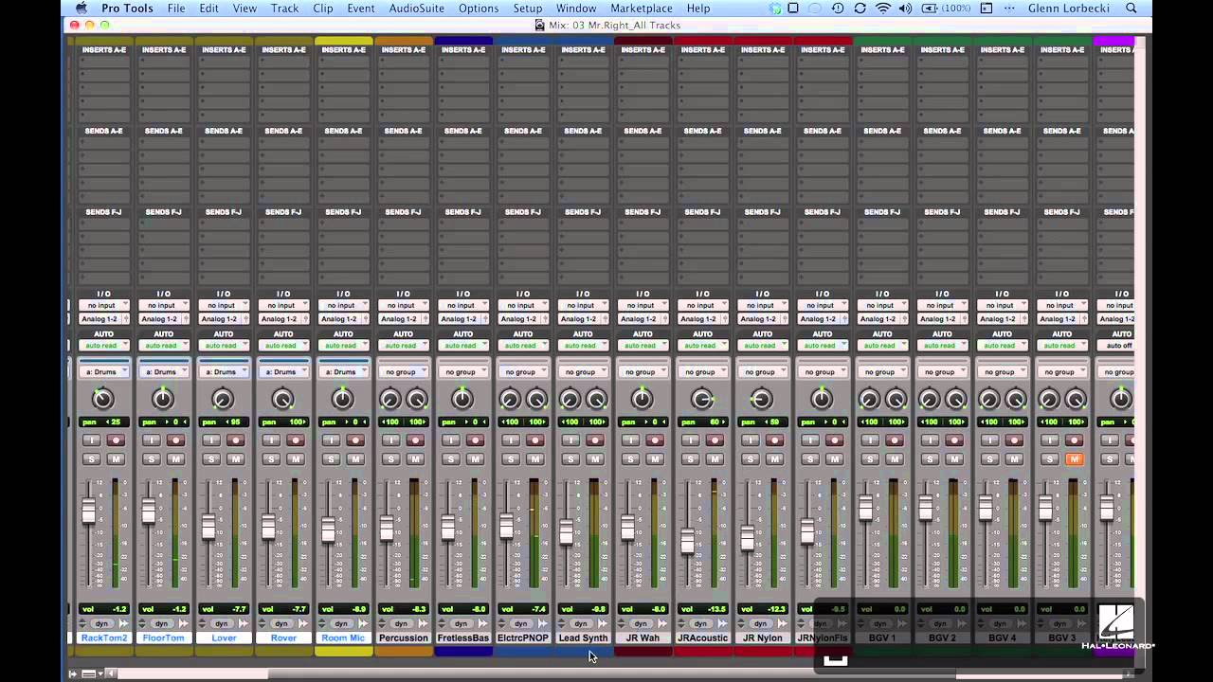Open Wi-Fi status icon in menu bar
The height and width of the screenshot is (682, 1213).
coord(883,9)
